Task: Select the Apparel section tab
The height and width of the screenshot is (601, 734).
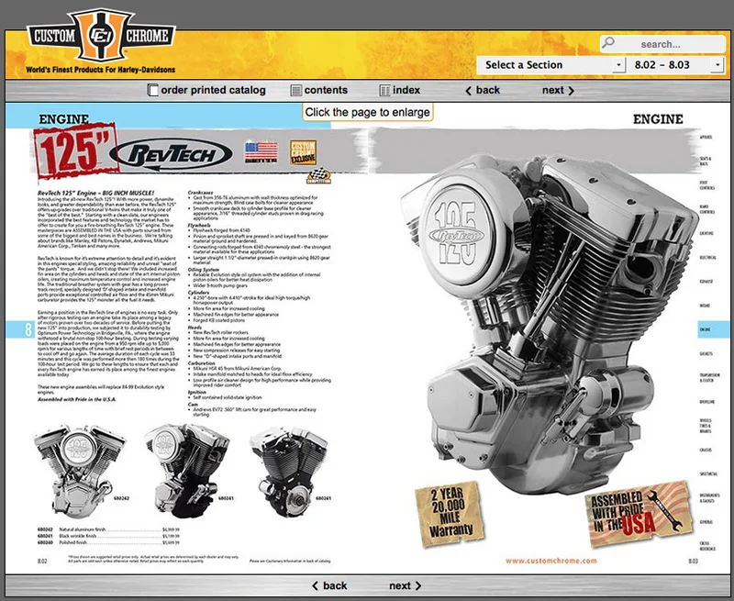Action: tap(706, 138)
